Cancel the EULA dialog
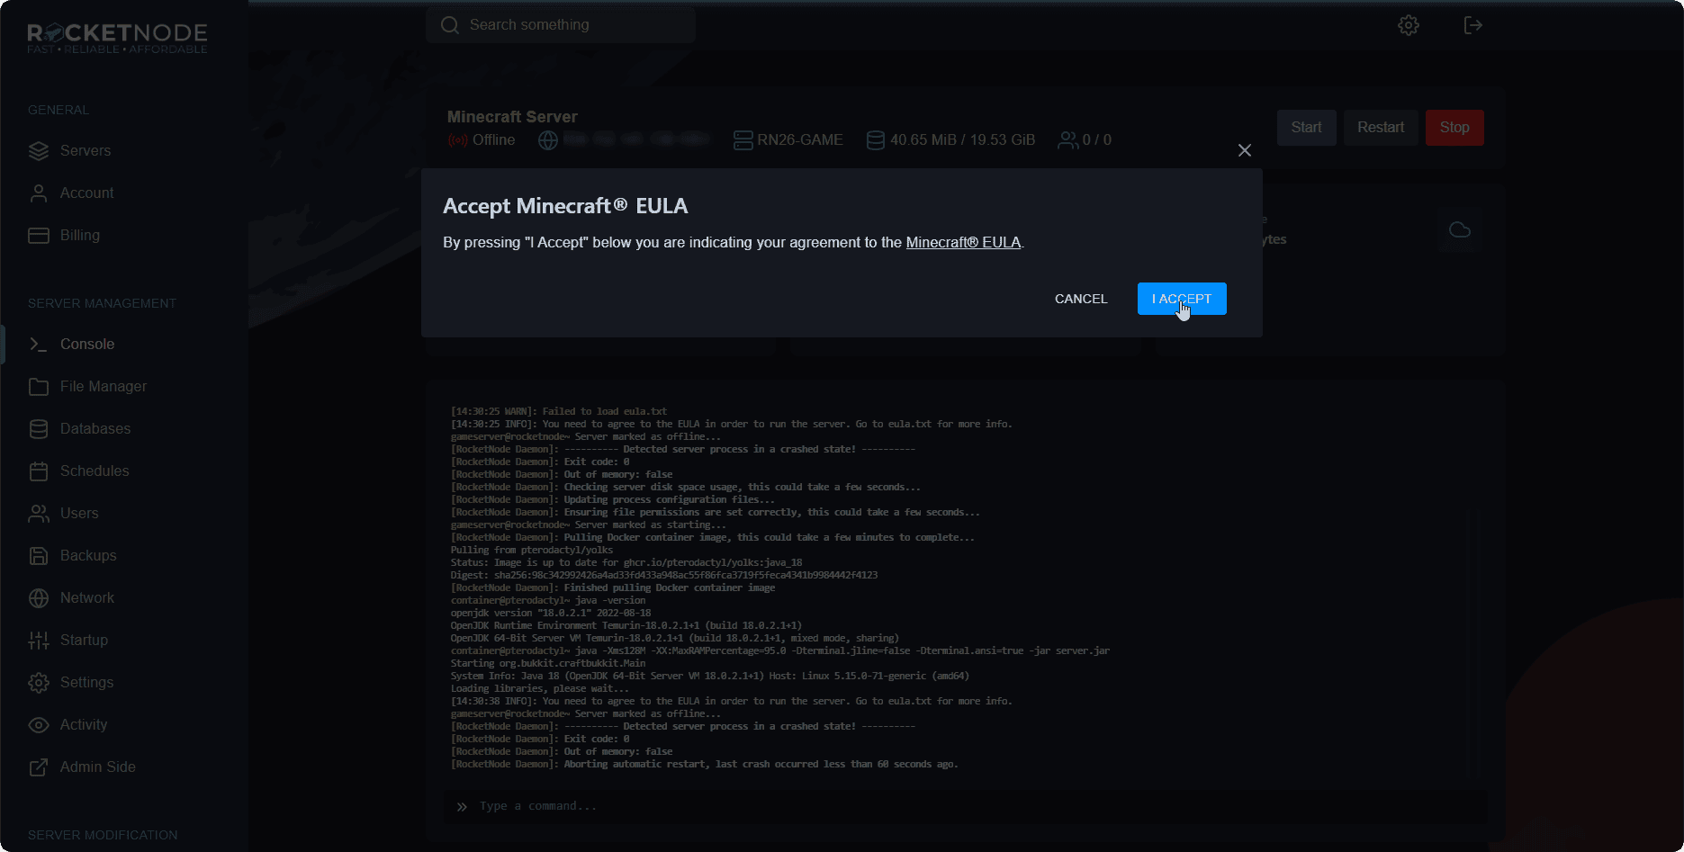This screenshot has height=852, width=1684. pyautogui.click(x=1080, y=299)
